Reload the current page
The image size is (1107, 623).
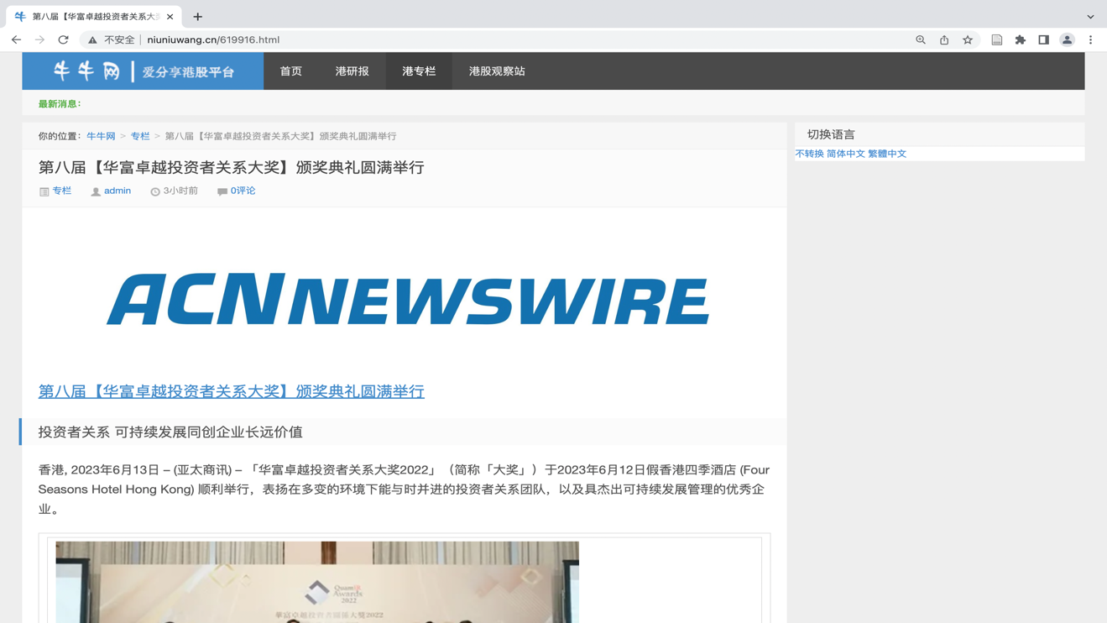[x=63, y=39]
